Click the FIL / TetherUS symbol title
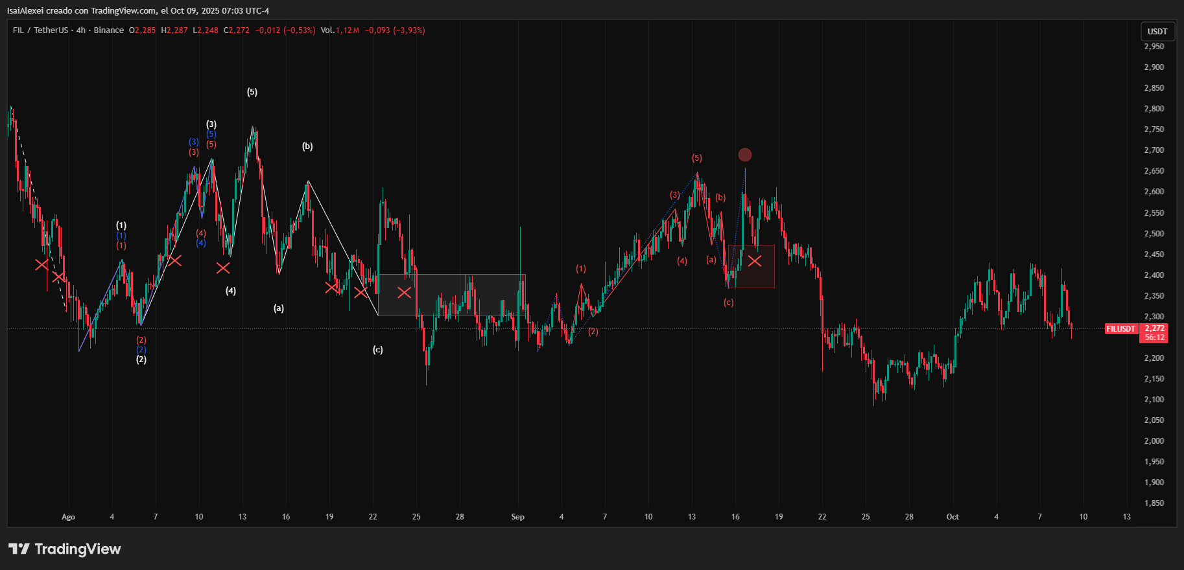This screenshot has width=1184, height=570. (40, 30)
